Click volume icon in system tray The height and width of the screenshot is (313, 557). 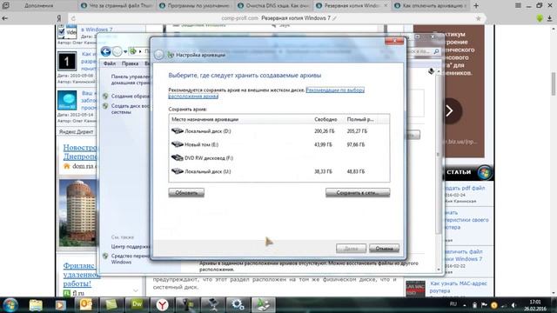click(513, 305)
